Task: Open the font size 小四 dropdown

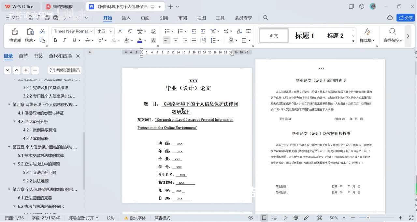Action: [x=111, y=31]
